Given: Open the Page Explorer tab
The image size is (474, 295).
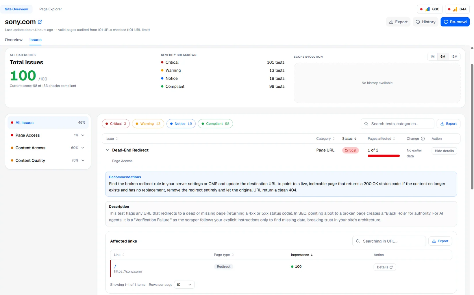Looking at the screenshot, I should (x=51, y=9).
